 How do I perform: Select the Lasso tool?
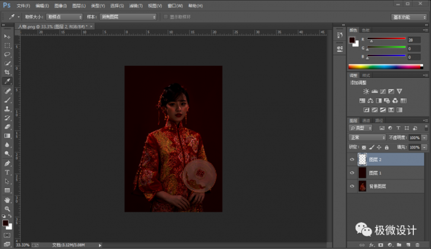(7, 54)
